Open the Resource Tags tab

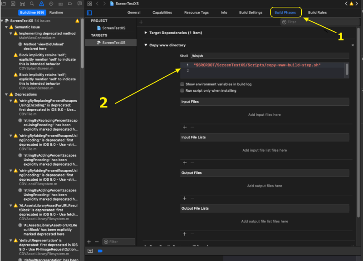pos(196,13)
